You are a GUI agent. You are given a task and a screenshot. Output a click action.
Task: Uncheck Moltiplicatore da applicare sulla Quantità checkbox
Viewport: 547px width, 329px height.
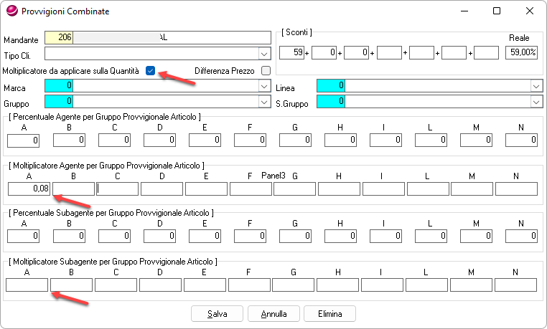tap(150, 71)
